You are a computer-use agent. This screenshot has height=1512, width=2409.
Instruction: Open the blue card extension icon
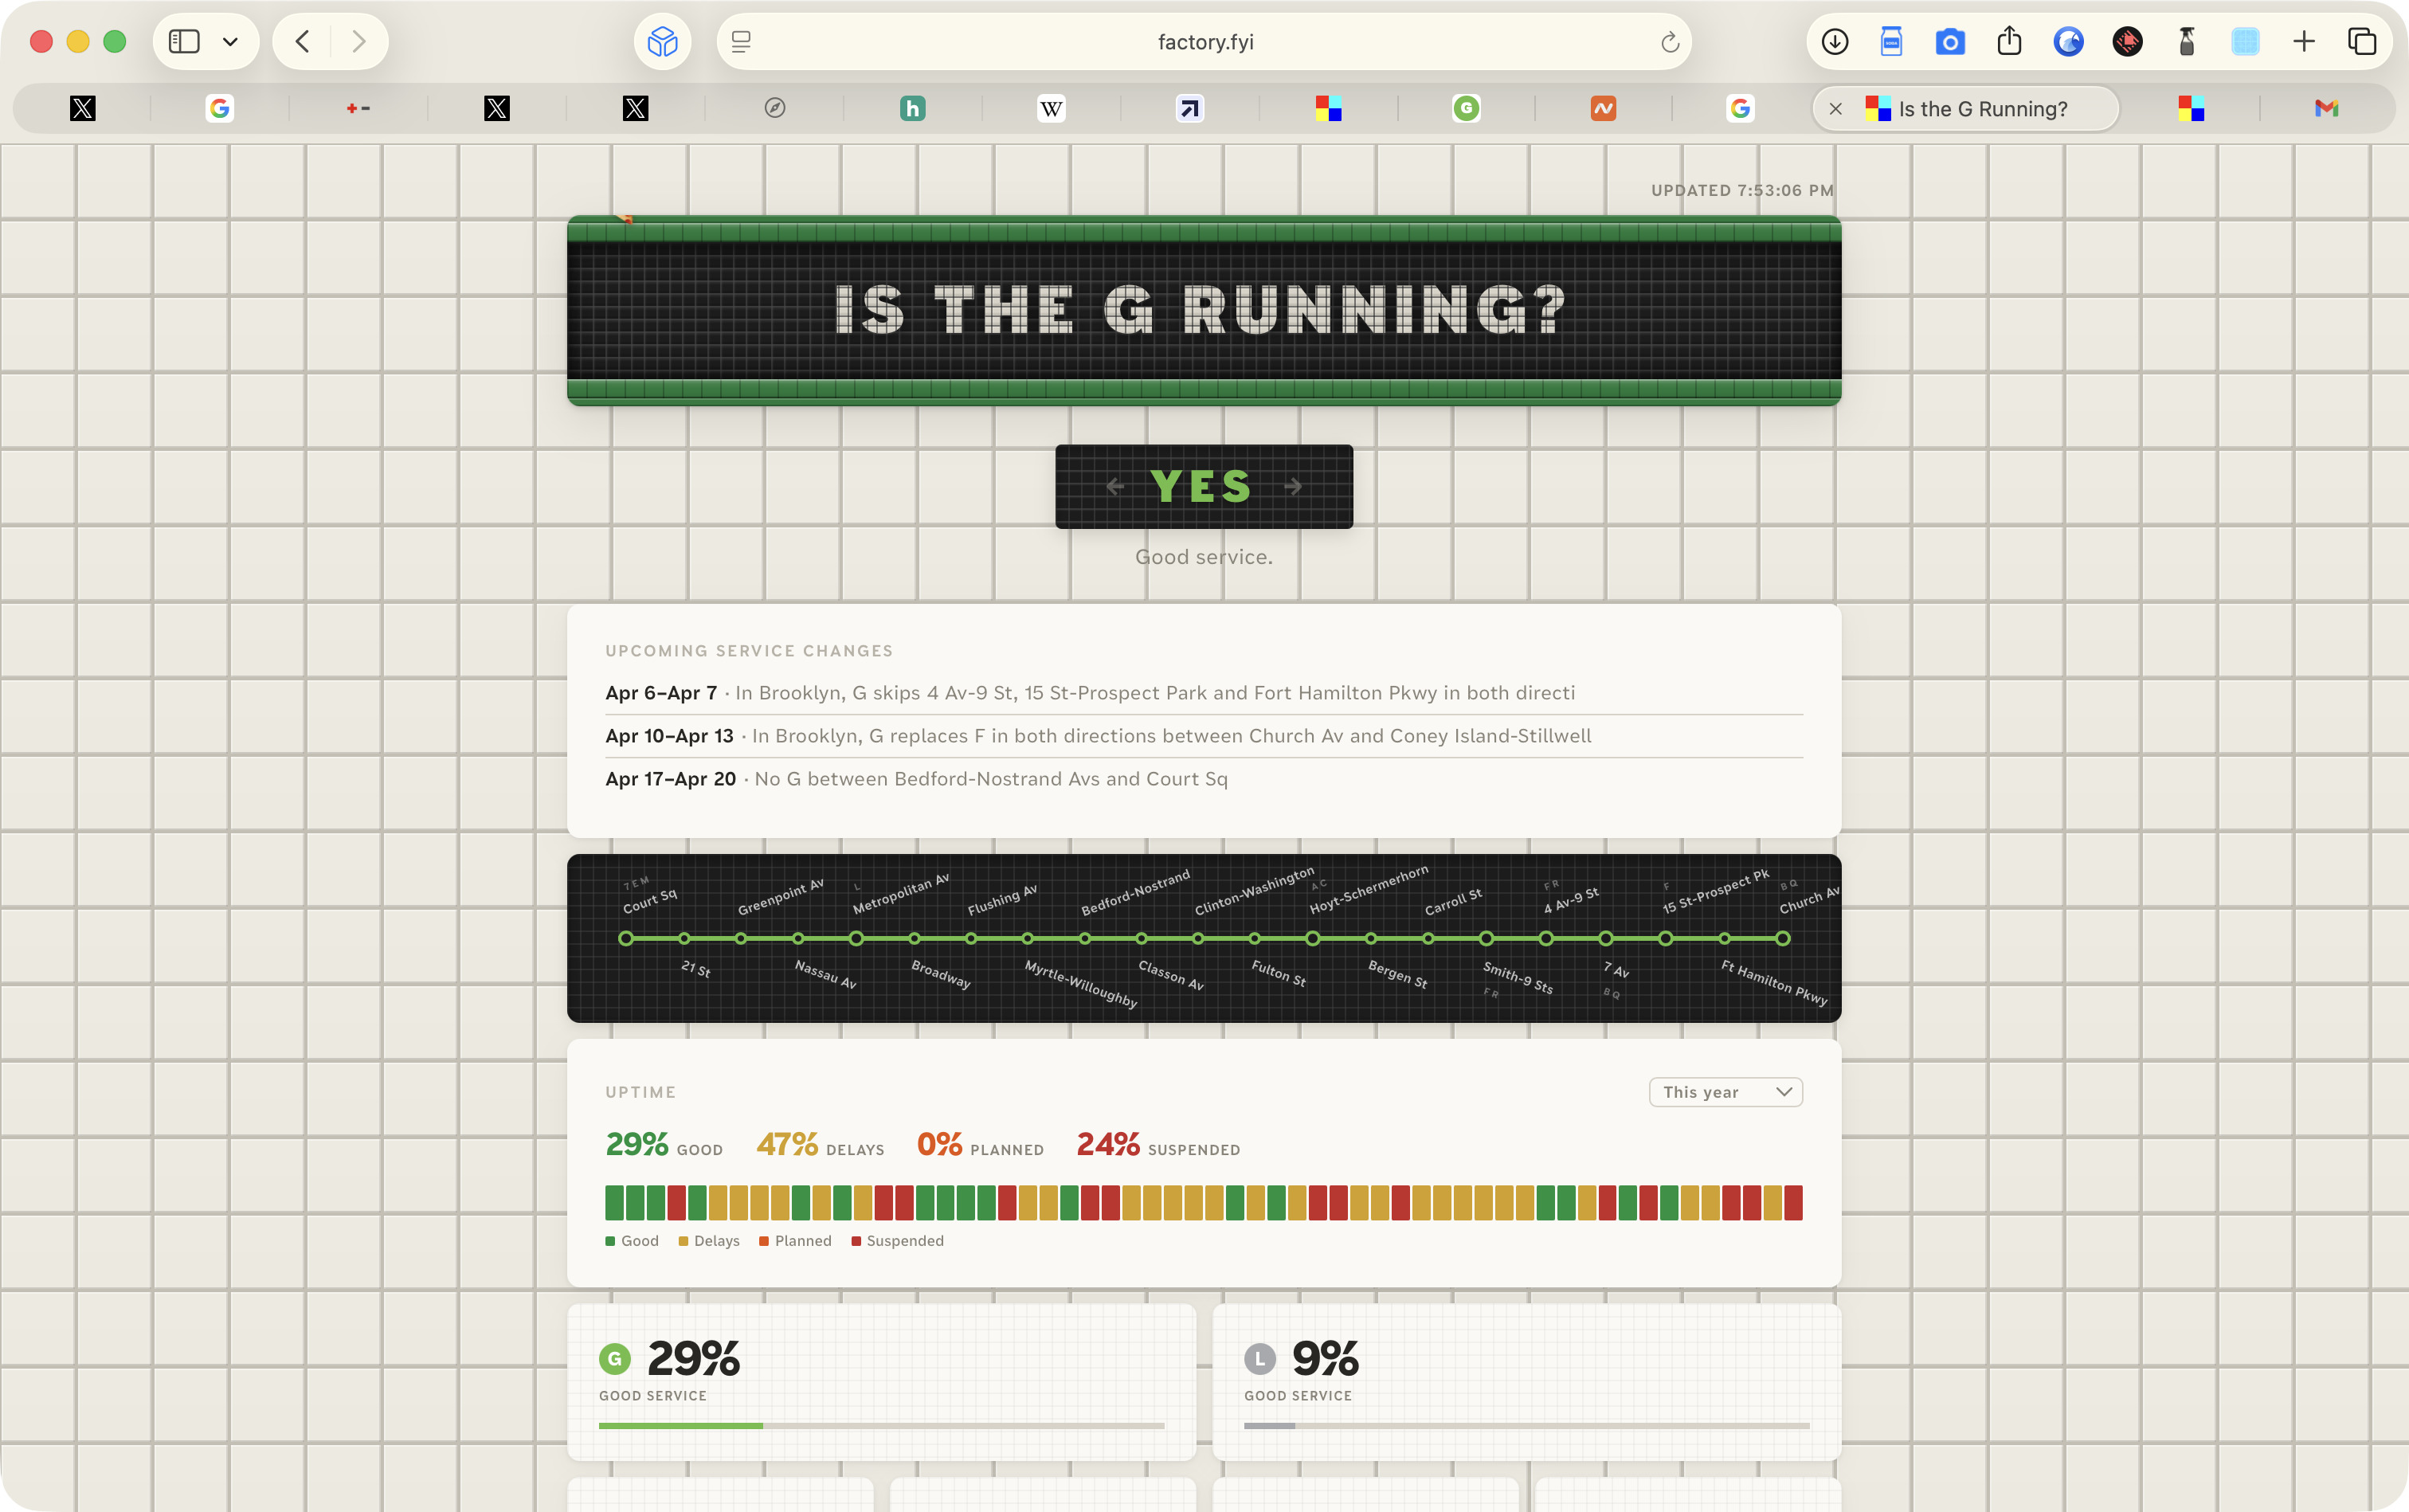(1891, 41)
